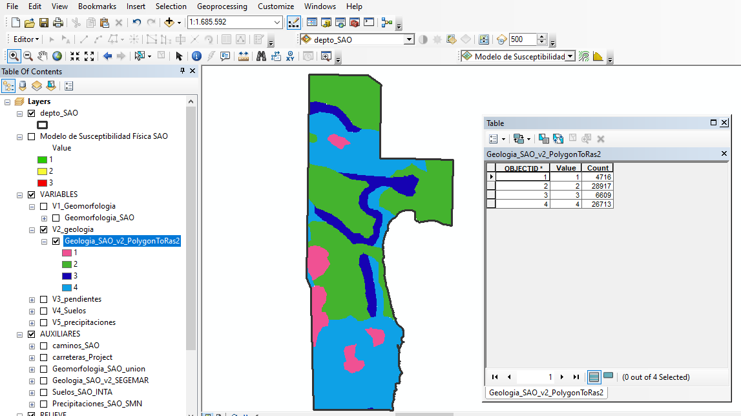Open the Editor Toolbar icon
Screen dimensions: 741x416
293,22
